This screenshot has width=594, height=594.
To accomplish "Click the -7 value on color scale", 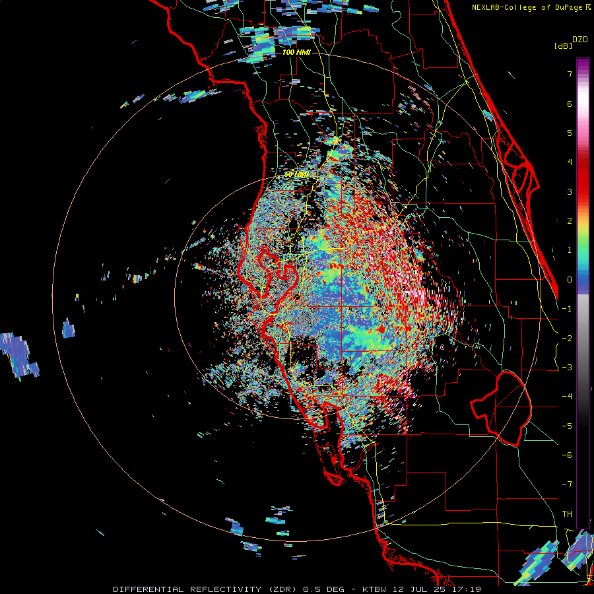I will 567,484.
